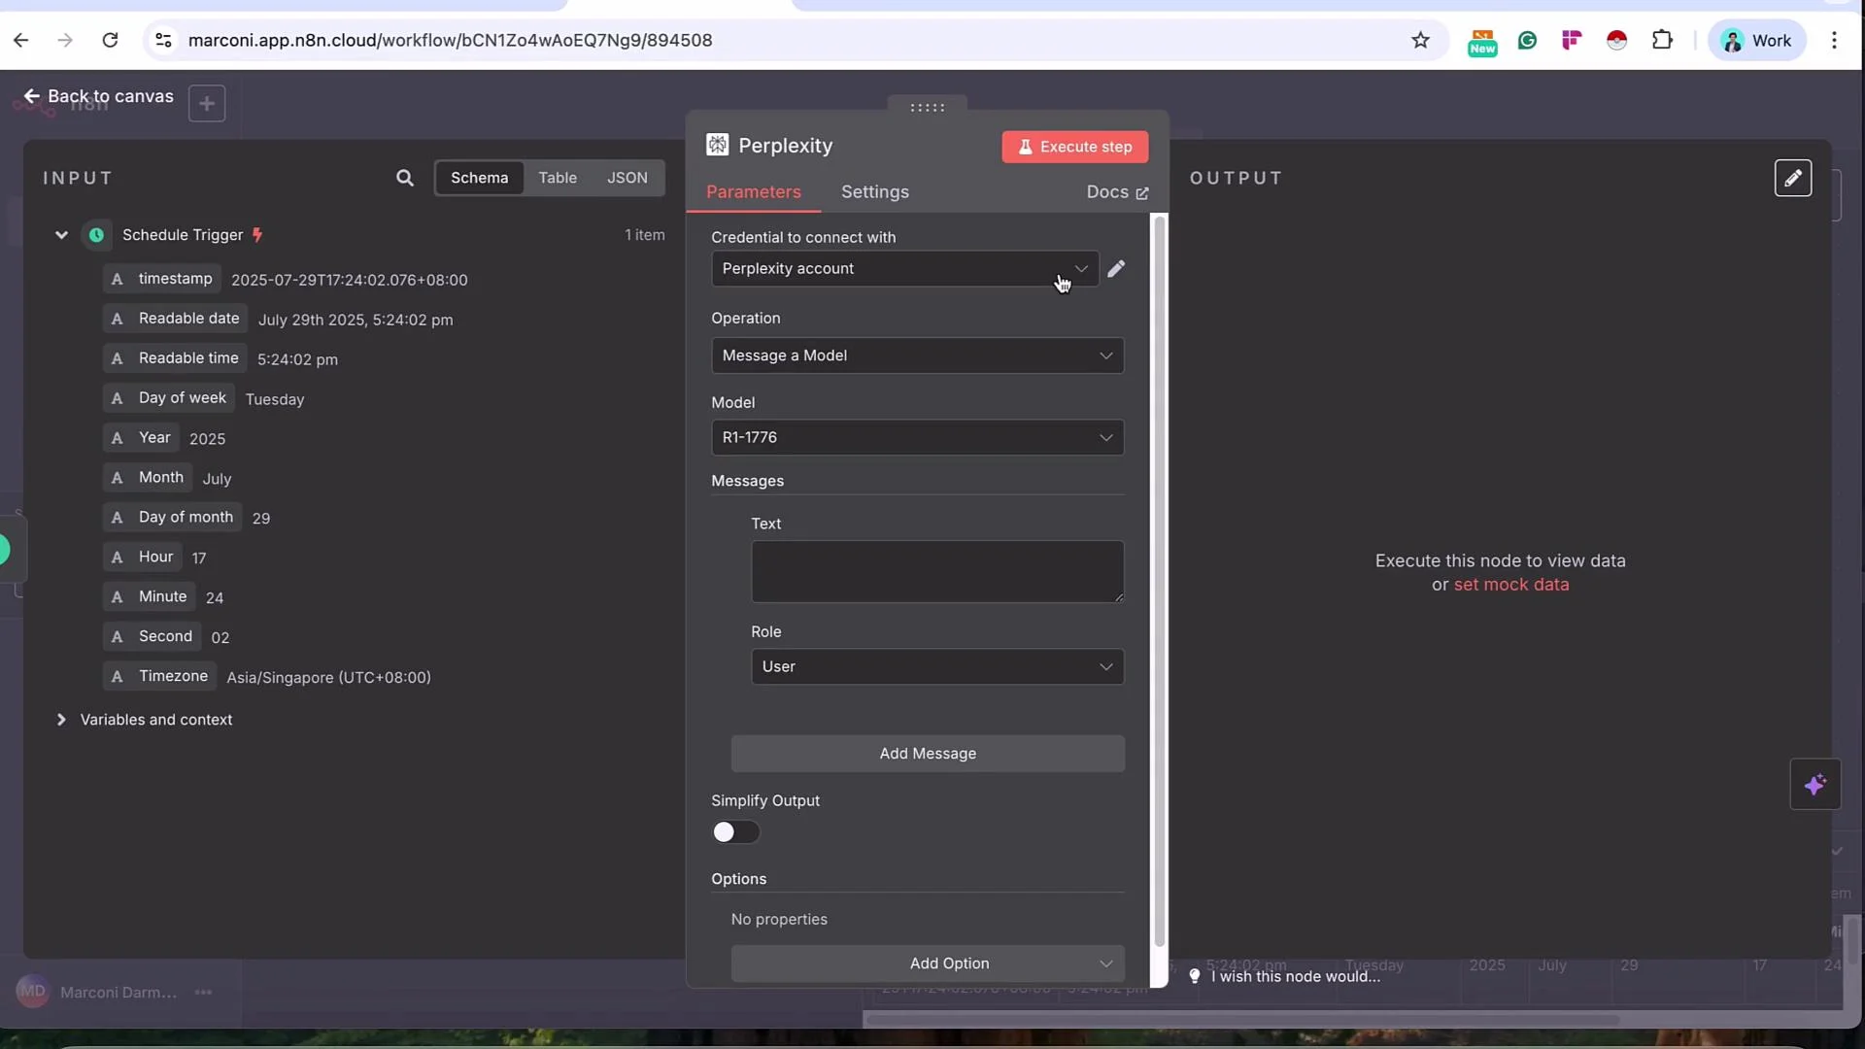This screenshot has width=1865, height=1049.
Task: Open the pink F-shaped extension icon
Action: tap(1572, 40)
